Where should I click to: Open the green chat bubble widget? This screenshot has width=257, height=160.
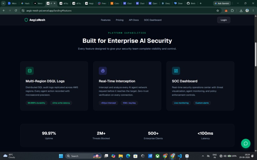point(246,143)
